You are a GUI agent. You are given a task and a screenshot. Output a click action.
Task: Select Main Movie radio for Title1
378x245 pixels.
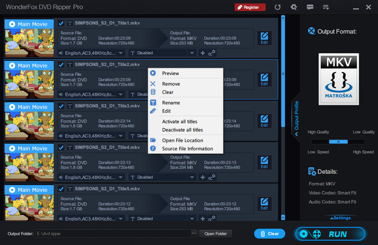(x=12, y=24)
